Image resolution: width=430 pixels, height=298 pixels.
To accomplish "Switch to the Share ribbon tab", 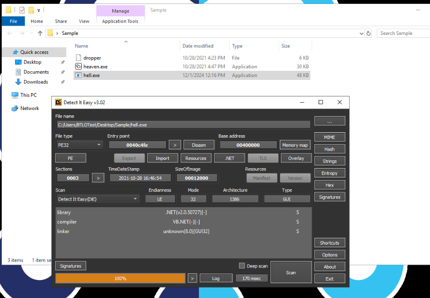I will (61, 21).
